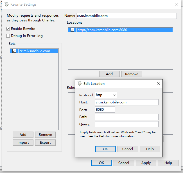This screenshot has height=173, width=183.
Task: Click Import button under Sets
Action: coord(23,143)
